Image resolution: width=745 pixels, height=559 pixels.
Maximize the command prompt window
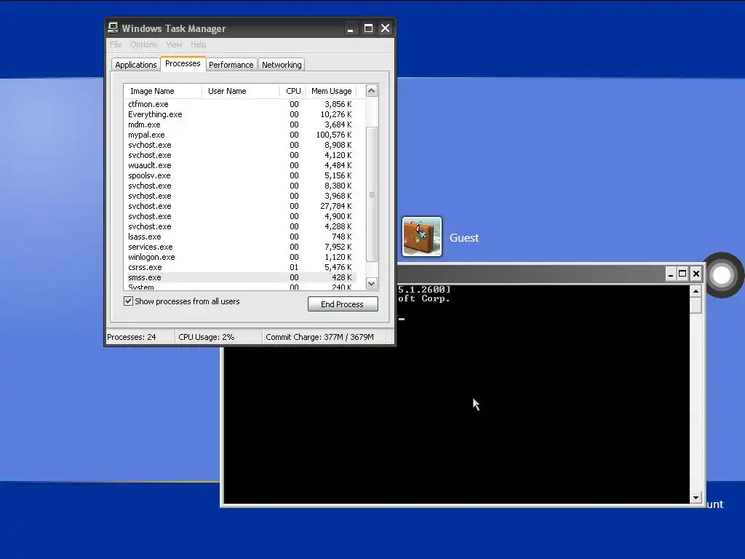click(682, 274)
